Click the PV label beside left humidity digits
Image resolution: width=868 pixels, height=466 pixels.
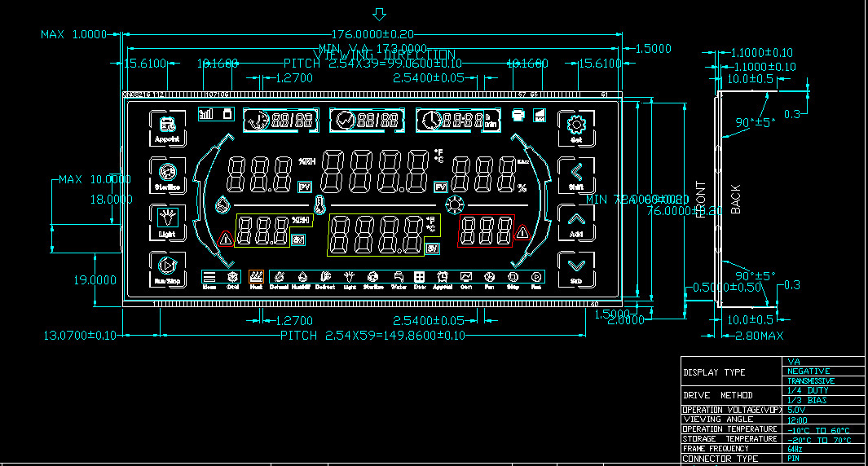click(x=305, y=187)
